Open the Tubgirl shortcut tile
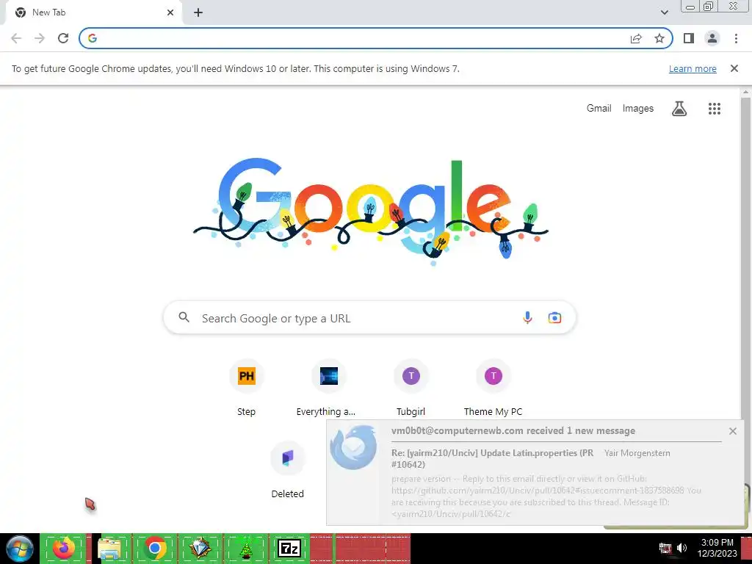Screen dimensions: 752x564 (411, 388)
